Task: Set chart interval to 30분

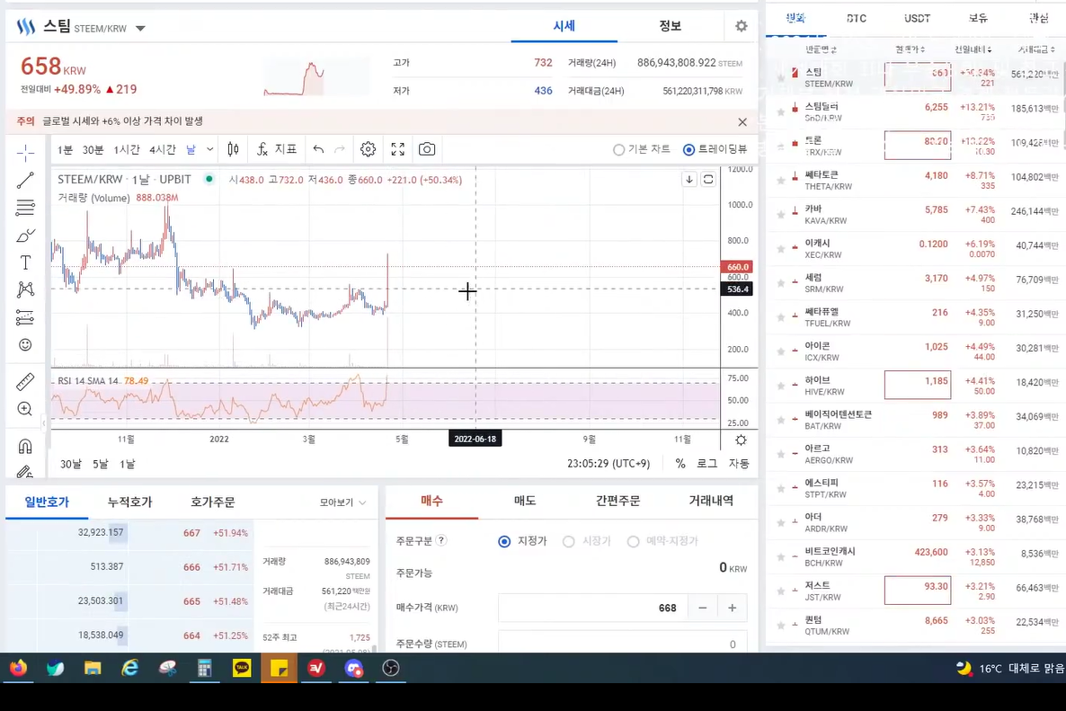Action: click(x=93, y=149)
